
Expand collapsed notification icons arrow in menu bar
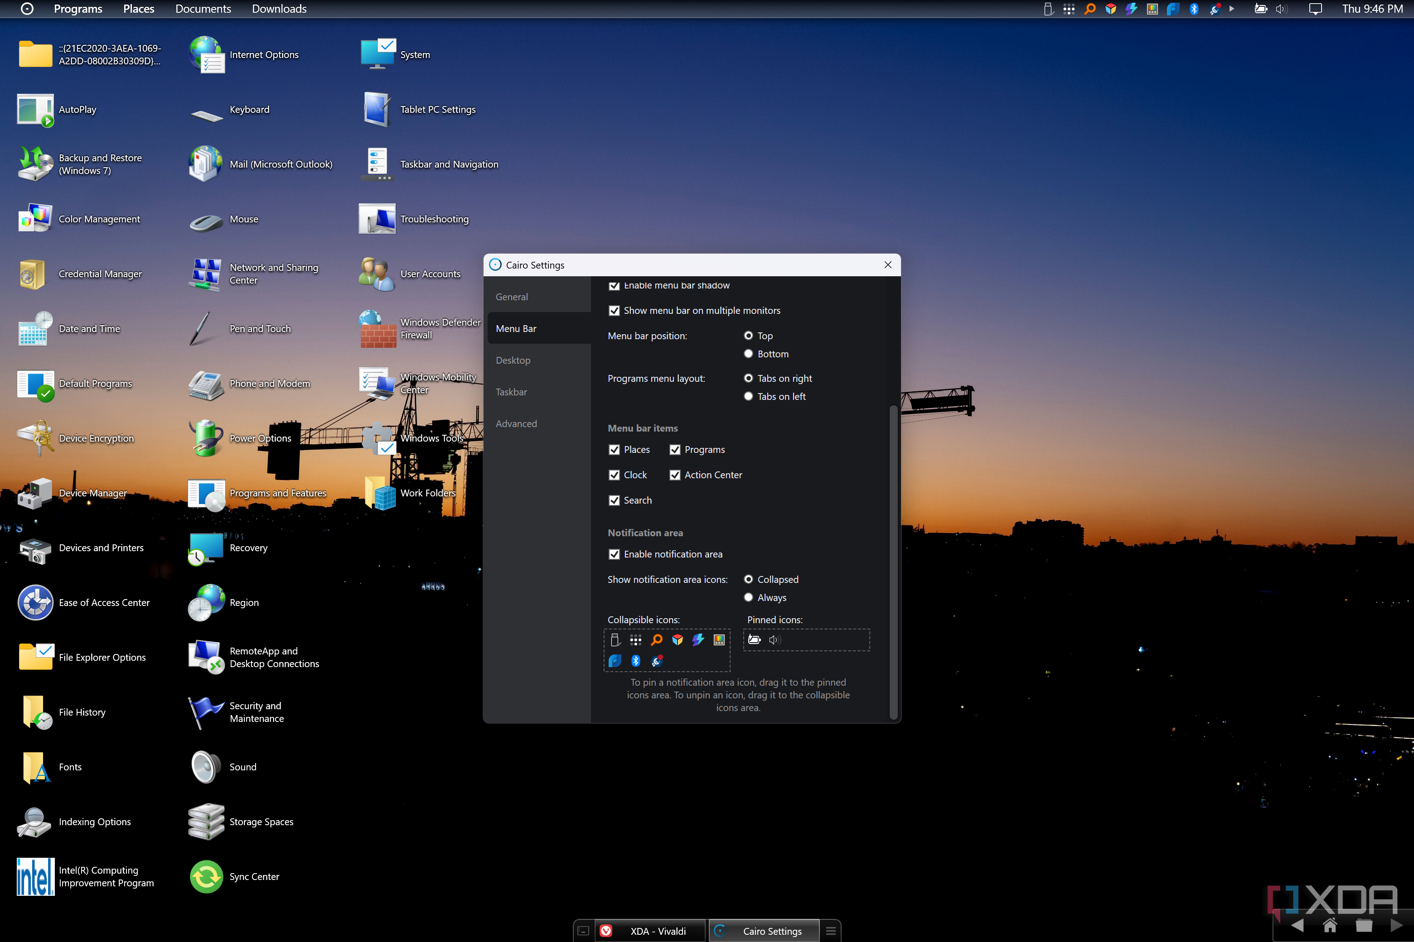(1231, 9)
